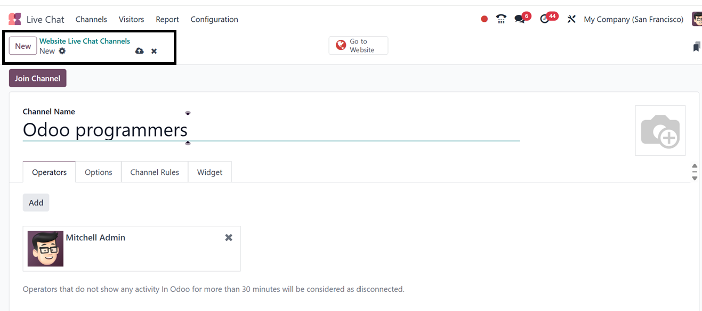This screenshot has width=702, height=311.
Task: Open the debug tools wrench icon
Action: coord(571,19)
